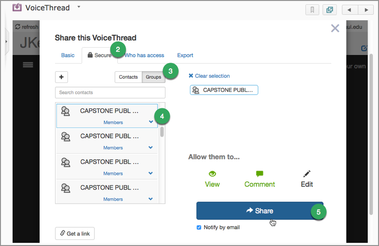Expand the third CAPSTONE PUBL group chevron
This screenshot has width=379, height=246.
click(x=150, y=173)
